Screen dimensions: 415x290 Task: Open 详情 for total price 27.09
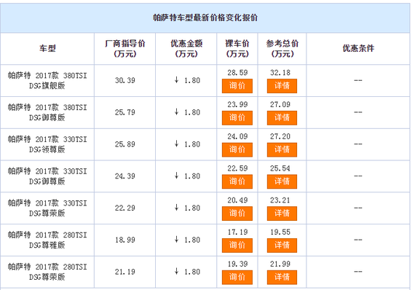(x=282, y=117)
